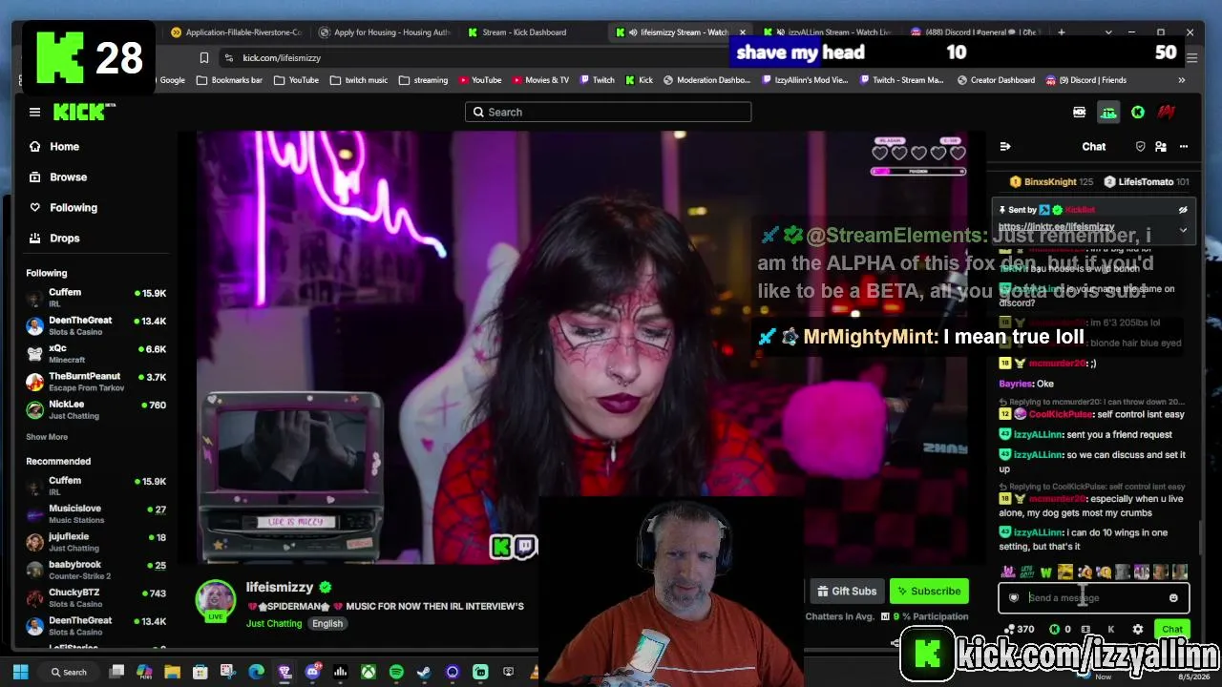Open Microsoft Edge from taskbar
This screenshot has width=1222, height=687.
257,672
